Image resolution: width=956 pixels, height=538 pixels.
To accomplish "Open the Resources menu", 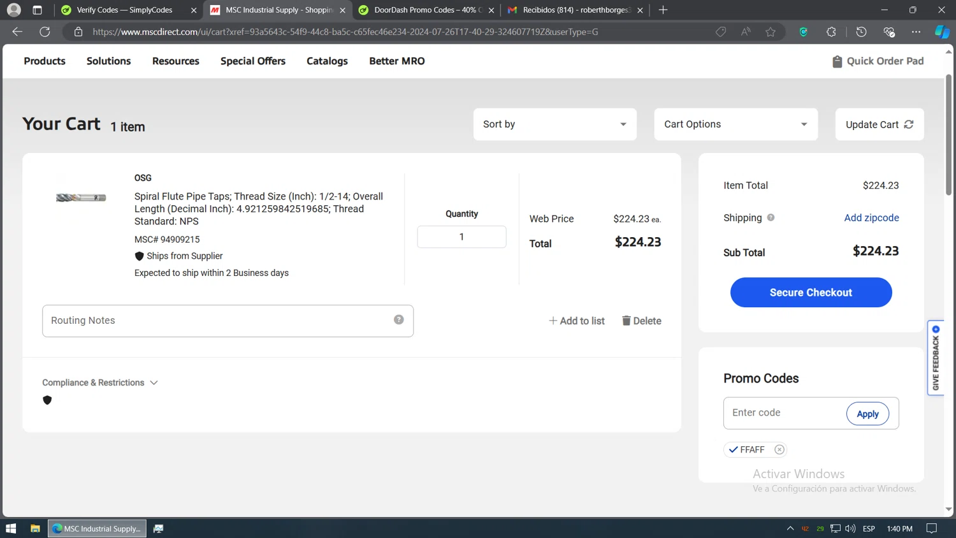I will tap(175, 61).
